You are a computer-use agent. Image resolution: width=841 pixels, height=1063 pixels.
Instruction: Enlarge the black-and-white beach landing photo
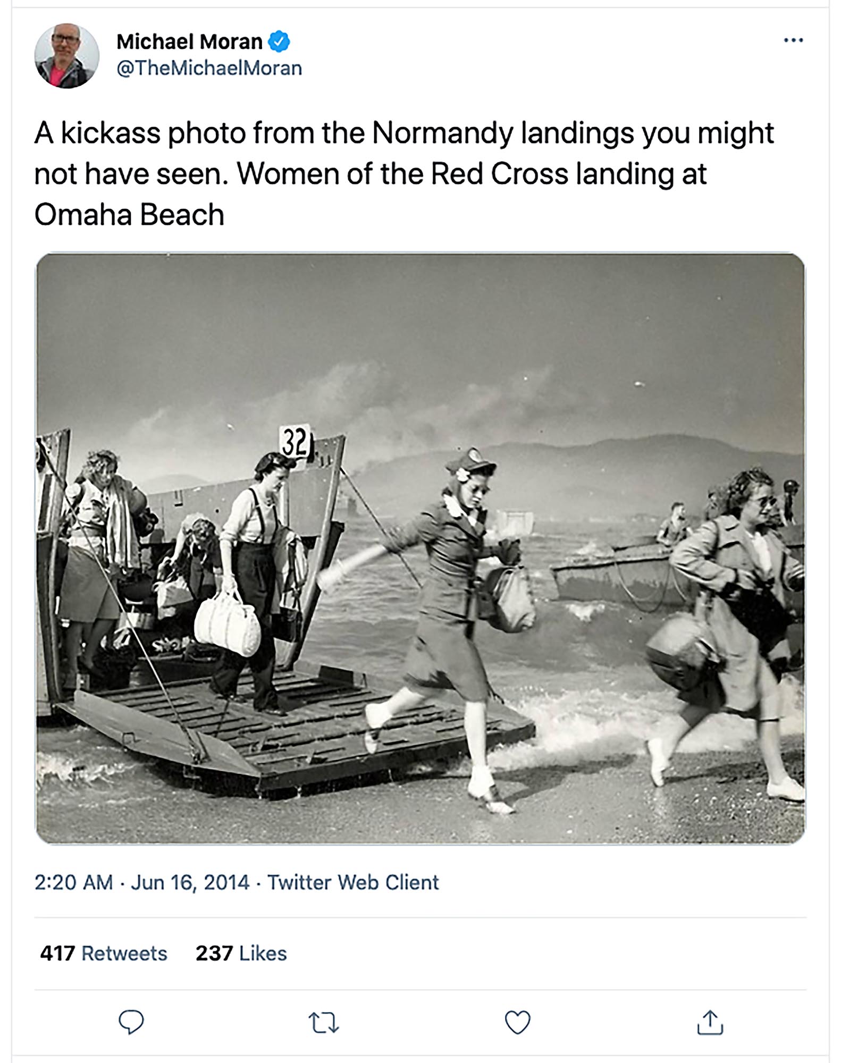coord(420,547)
